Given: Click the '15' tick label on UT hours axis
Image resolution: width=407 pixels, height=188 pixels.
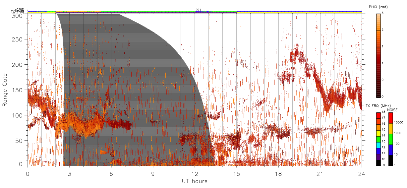Looking at the screenshot, I should point(236,173).
